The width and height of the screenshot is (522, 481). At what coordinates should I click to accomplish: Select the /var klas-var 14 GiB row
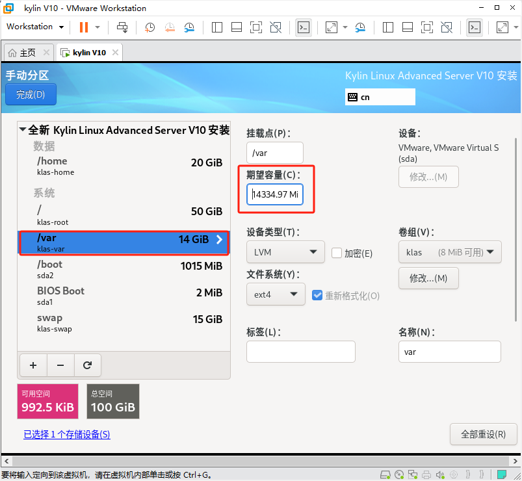pyautogui.click(x=124, y=242)
